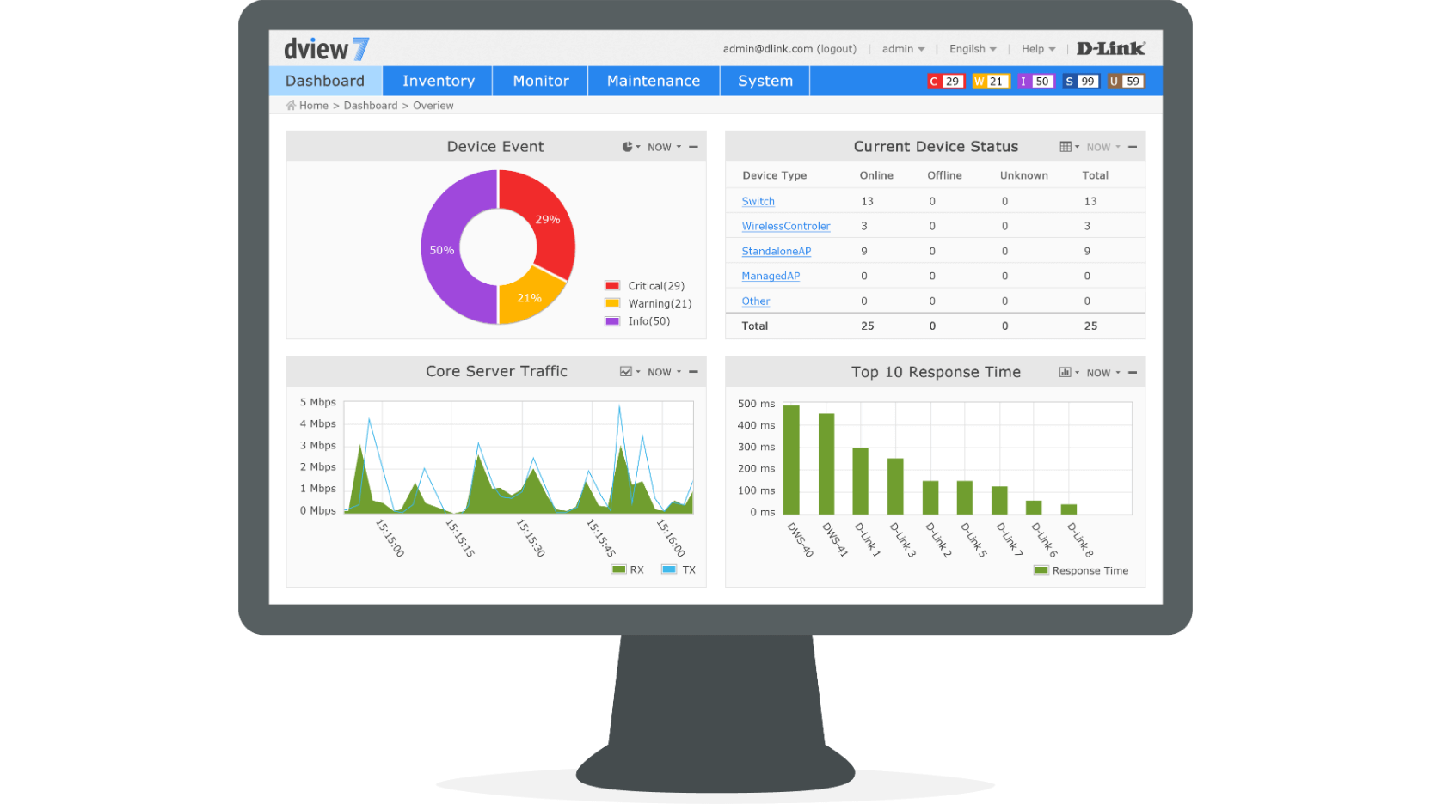This screenshot has height=804, width=1431.
Task: Open the NOW time range in Device Event
Action: (664, 147)
